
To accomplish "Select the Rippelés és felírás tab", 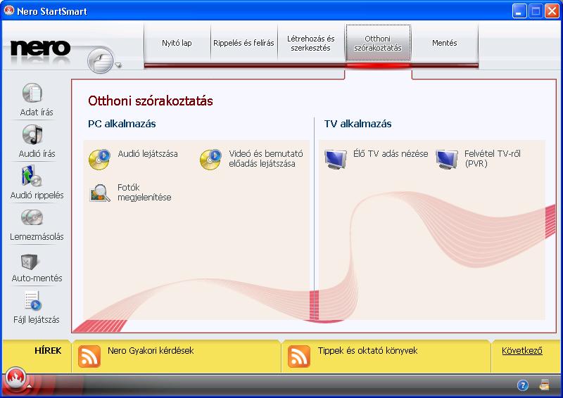I will [x=243, y=43].
